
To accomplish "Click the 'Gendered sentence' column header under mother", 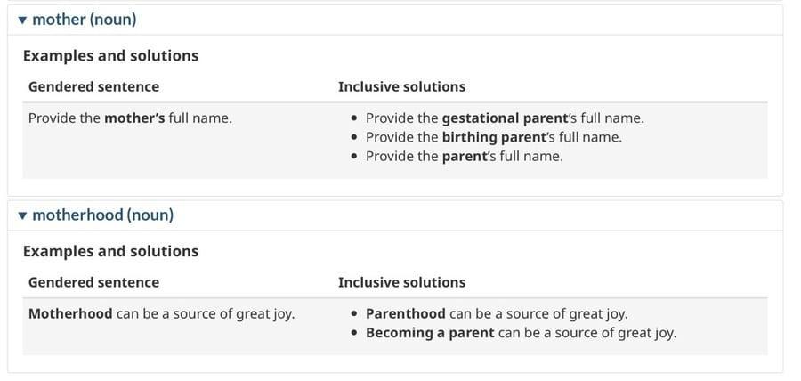I will (x=94, y=86).
